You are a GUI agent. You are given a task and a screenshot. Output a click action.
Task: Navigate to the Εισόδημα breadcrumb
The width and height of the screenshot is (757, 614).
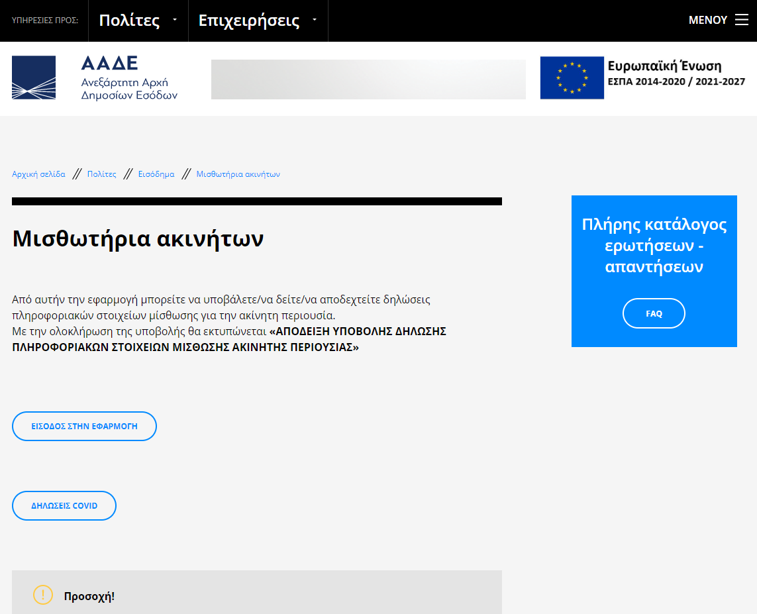coord(156,174)
